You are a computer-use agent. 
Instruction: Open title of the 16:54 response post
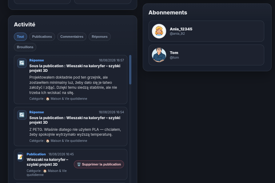[75, 120]
